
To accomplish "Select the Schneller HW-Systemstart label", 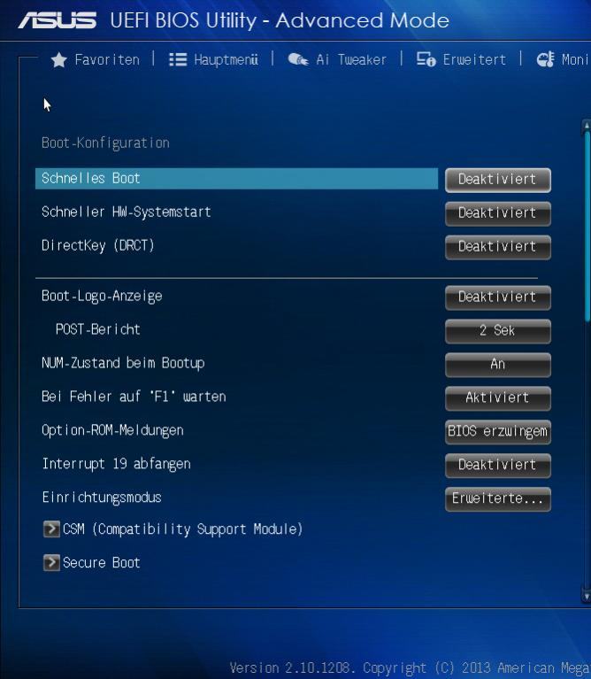I will [126, 212].
